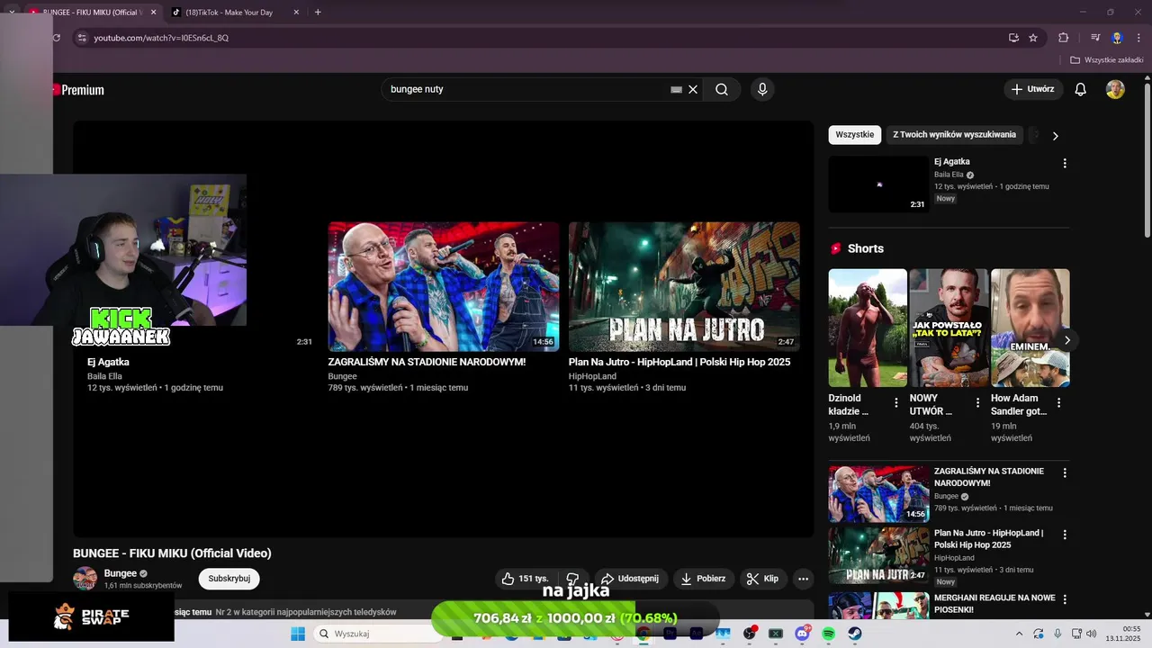Play end-screen ZAGRALIŚMY NA STADIONIE NARODOWYM thumbnail
The width and height of the screenshot is (1152, 648).
click(443, 286)
